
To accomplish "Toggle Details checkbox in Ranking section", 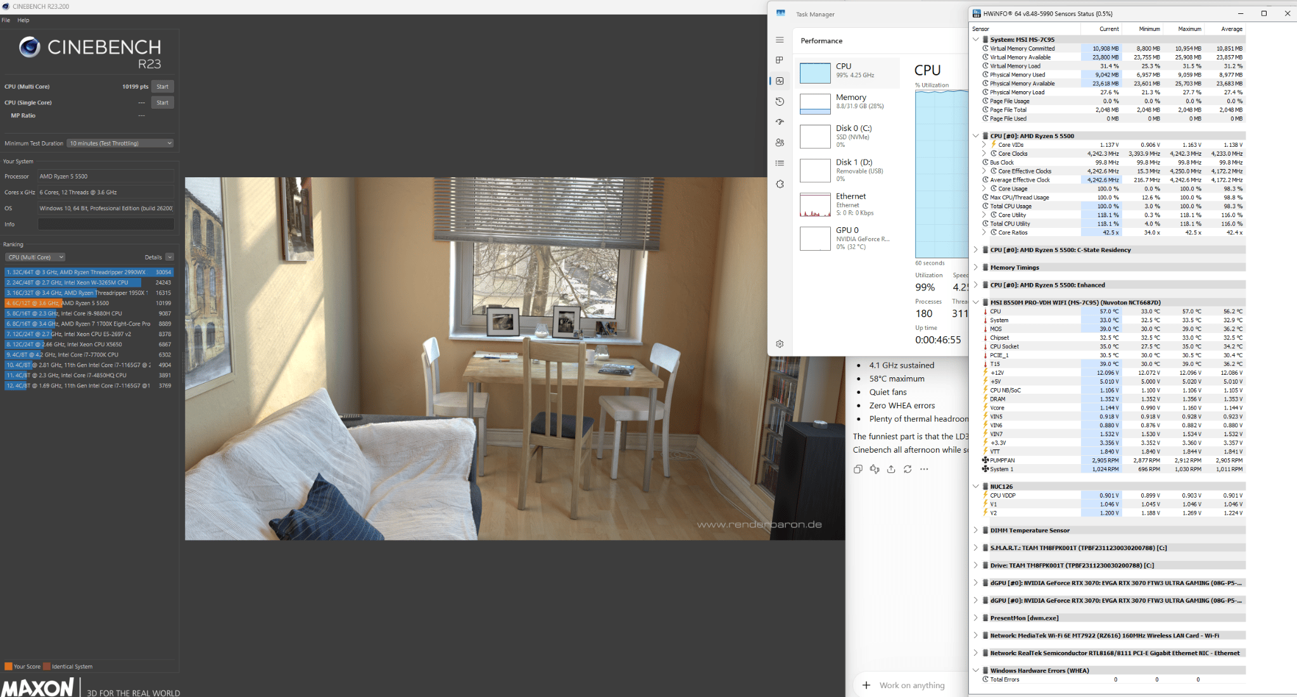I will point(170,257).
